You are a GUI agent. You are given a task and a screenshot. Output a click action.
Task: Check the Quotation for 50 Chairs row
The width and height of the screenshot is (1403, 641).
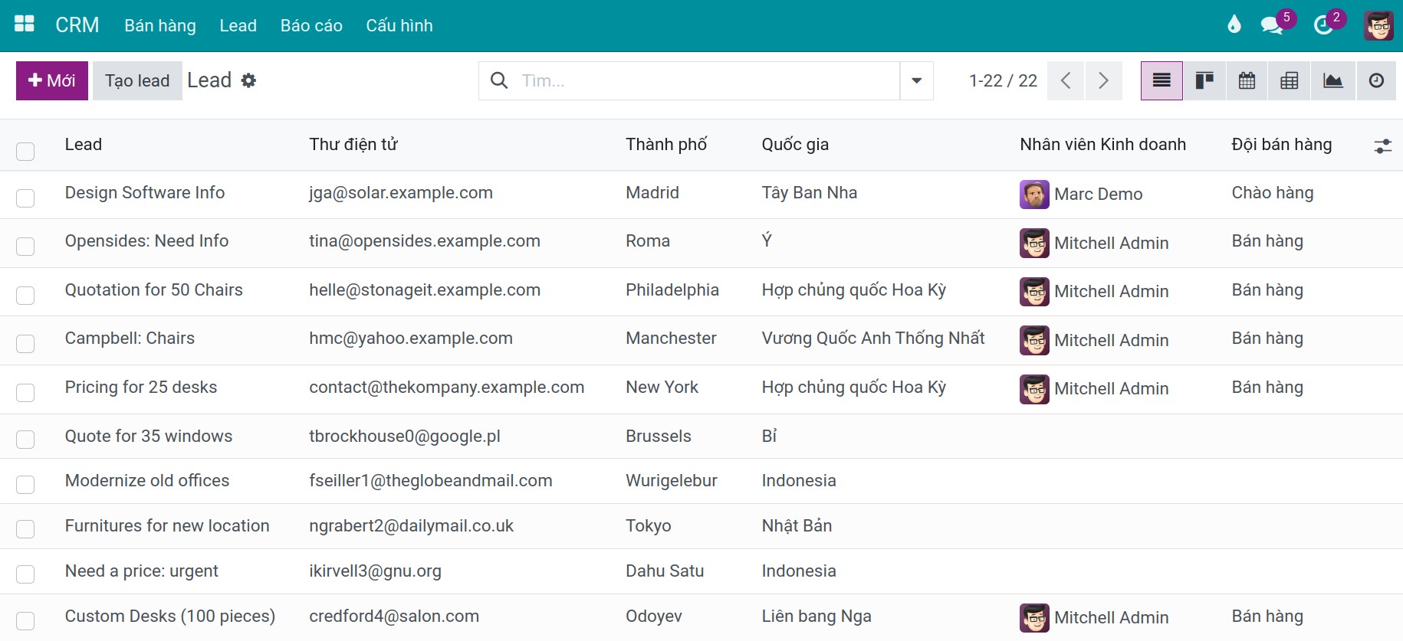click(25, 296)
